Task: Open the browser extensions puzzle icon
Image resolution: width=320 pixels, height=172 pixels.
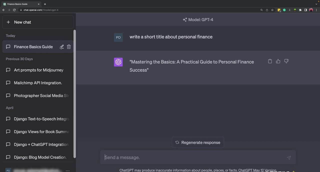Action: coord(300,10)
